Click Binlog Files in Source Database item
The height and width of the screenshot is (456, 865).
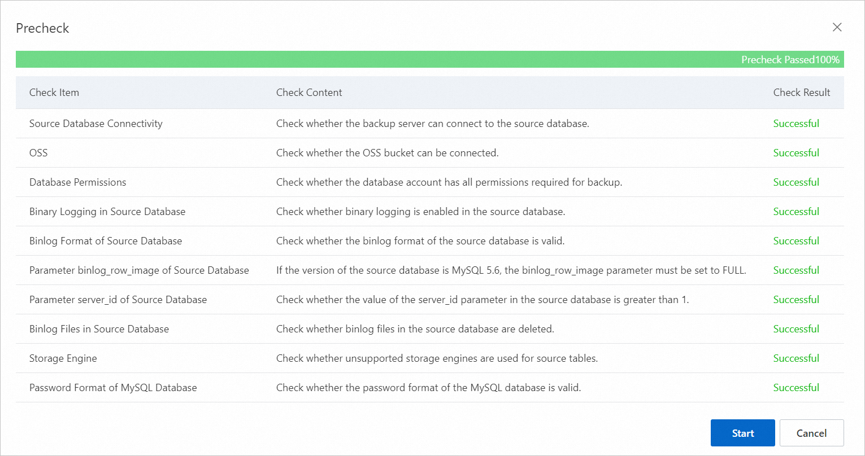99,329
